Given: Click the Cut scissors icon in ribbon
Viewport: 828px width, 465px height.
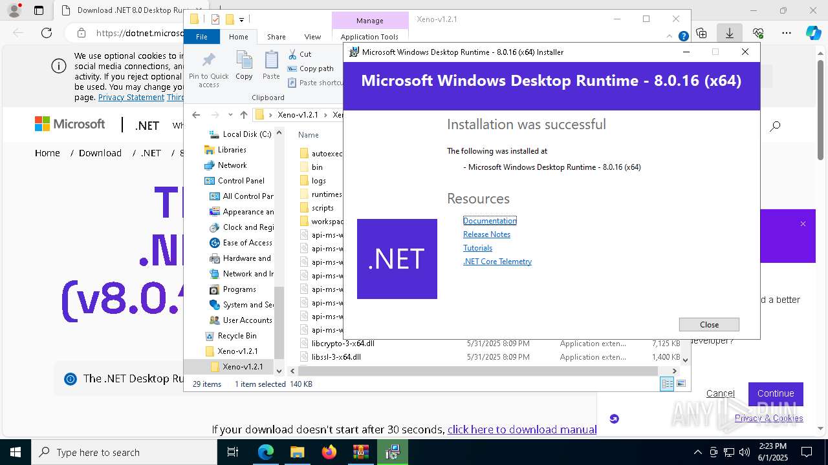Looking at the screenshot, I should tap(292, 54).
